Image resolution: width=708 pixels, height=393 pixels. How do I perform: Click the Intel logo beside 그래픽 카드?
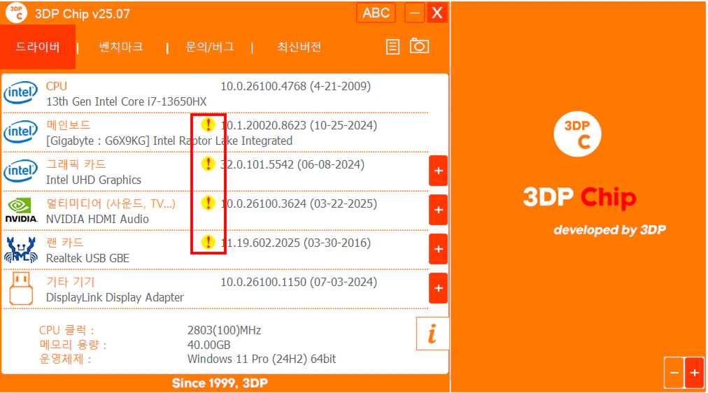click(x=21, y=171)
